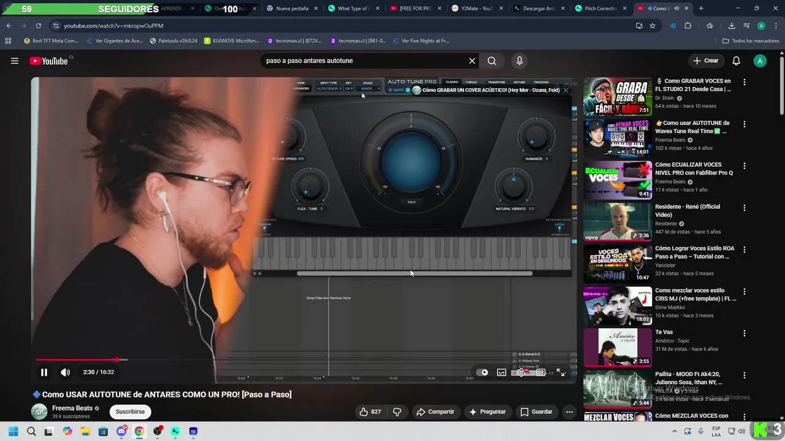785x441 pixels.
Task: Enter fullscreen mode
Action: coord(561,372)
